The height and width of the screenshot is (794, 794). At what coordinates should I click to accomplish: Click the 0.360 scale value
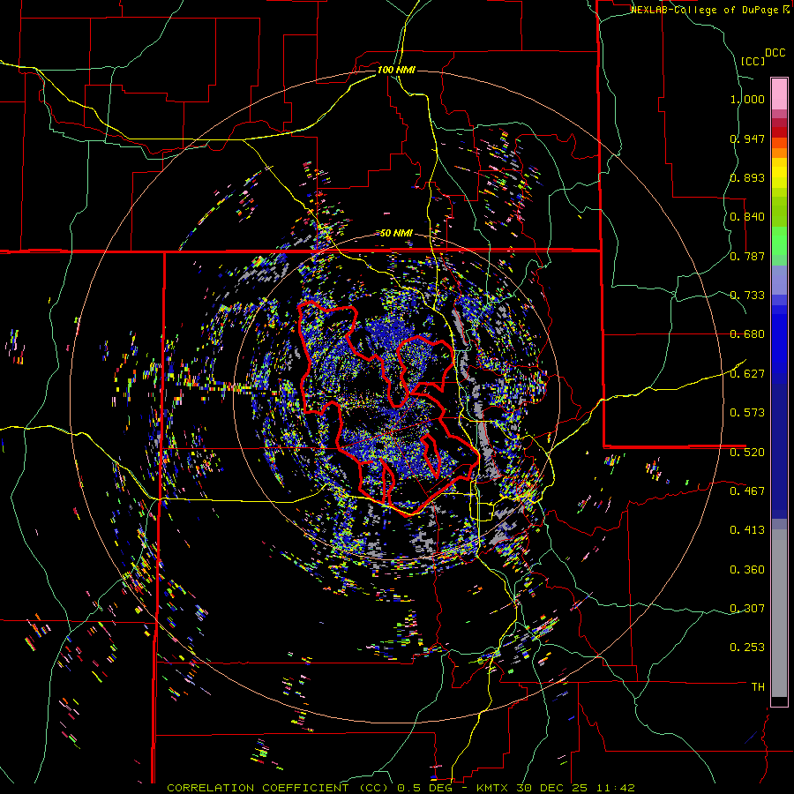click(x=747, y=570)
